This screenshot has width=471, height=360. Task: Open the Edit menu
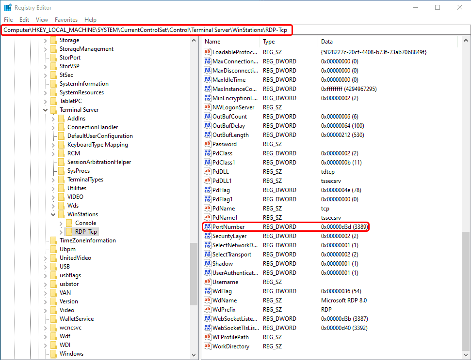pyautogui.click(x=24, y=20)
